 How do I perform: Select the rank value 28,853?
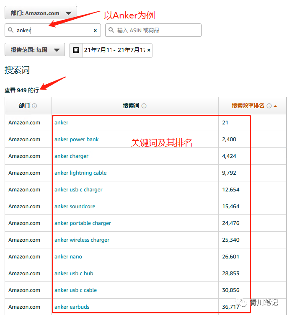tap(231, 274)
